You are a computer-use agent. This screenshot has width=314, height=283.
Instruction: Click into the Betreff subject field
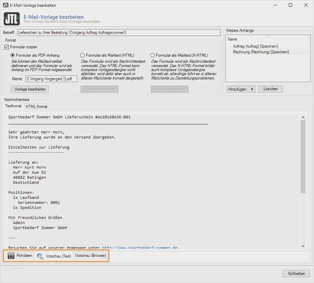[119, 33]
